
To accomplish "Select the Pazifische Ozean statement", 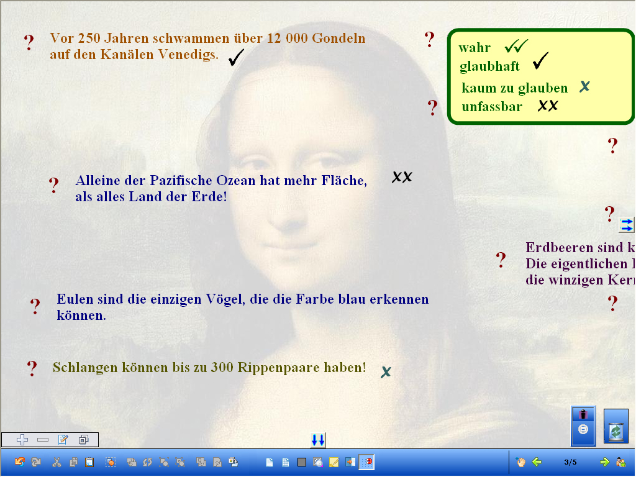I will (x=221, y=189).
